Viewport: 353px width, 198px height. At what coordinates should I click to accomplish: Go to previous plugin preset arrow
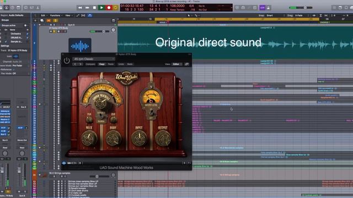75,64
